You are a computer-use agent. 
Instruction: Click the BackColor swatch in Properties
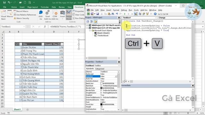[x=101, y=83]
